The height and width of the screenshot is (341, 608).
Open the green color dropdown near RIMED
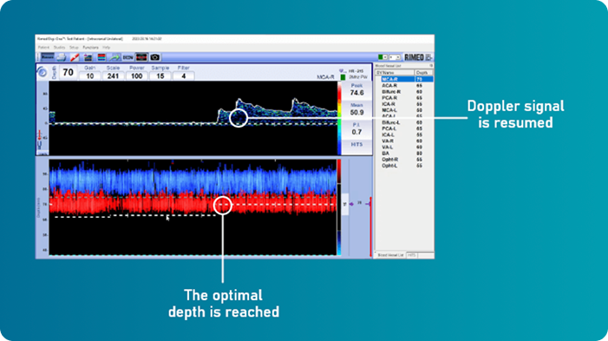(382, 57)
